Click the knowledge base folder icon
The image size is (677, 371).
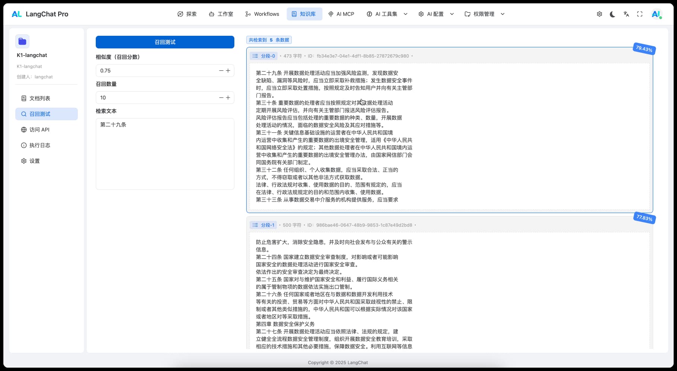click(22, 41)
